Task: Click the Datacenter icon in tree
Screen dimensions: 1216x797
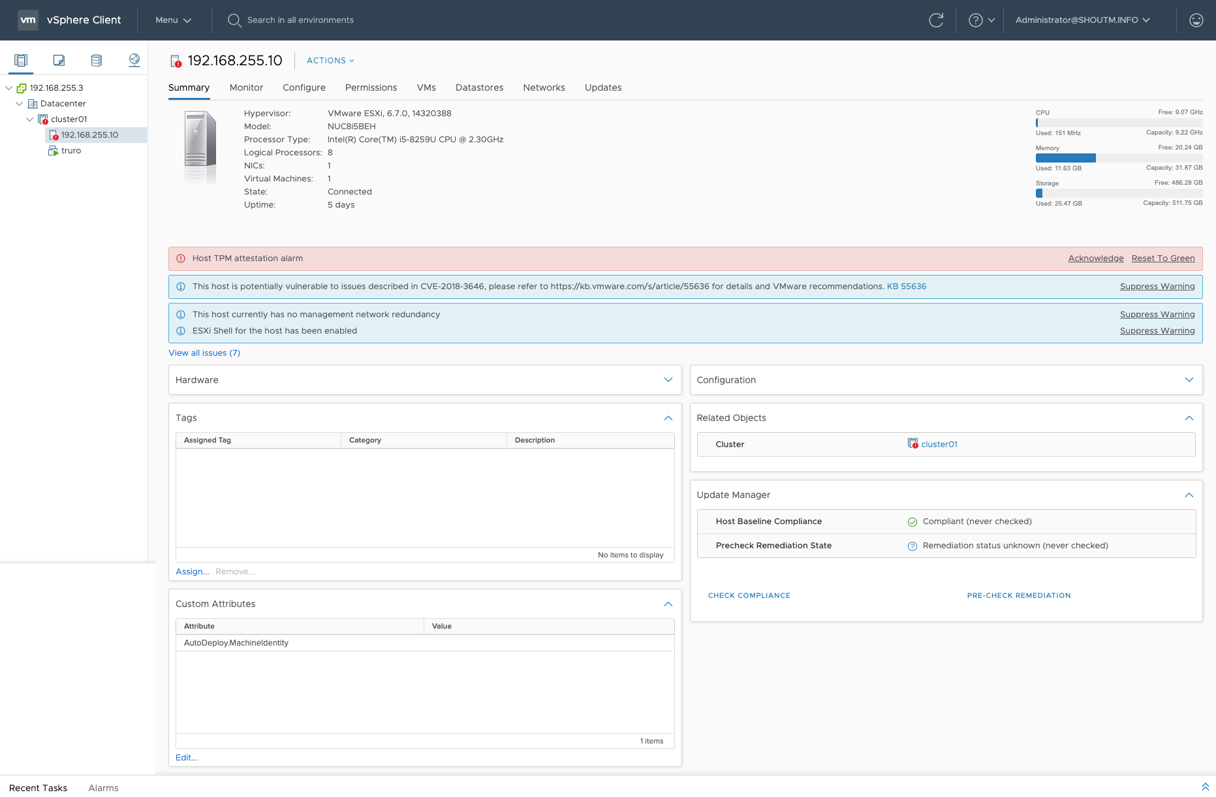Action: pos(32,104)
